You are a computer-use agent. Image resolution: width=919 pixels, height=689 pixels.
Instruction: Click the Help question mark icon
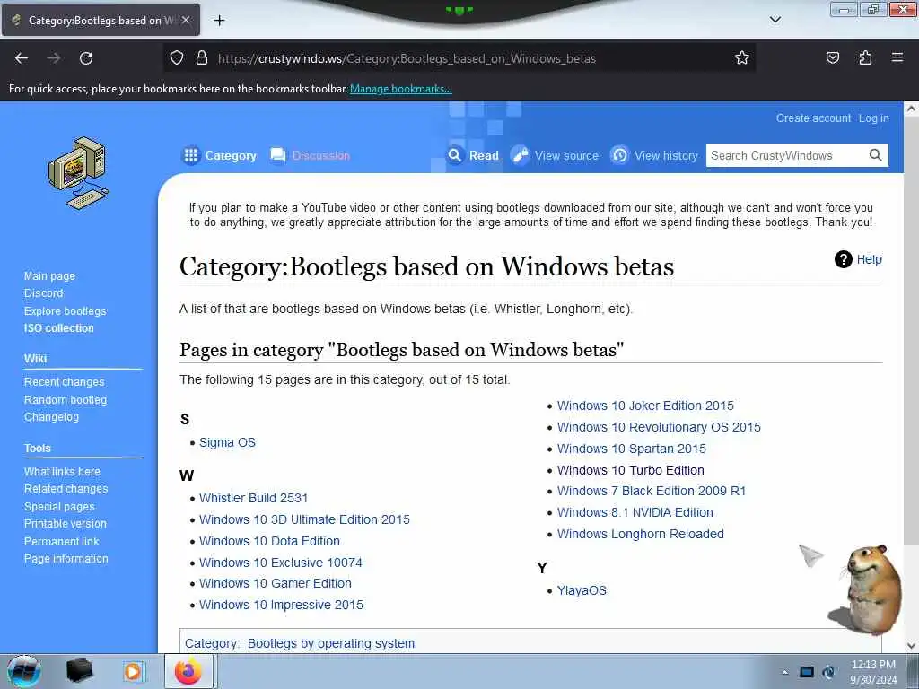click(843, 259)
